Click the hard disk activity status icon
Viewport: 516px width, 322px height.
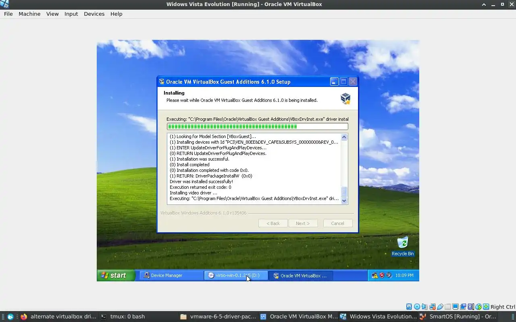pyautogui.click(x=409, y=307)
